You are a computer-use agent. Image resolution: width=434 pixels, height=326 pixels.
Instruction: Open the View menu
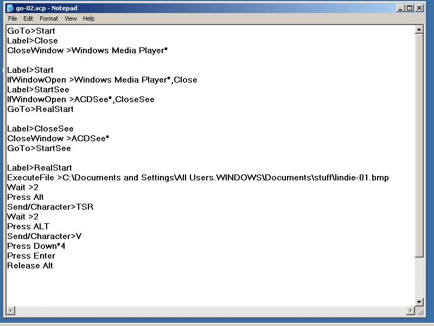coord(71,18)
